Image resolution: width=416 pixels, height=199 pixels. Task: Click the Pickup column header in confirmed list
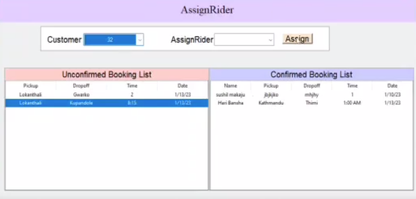point(271,86)
